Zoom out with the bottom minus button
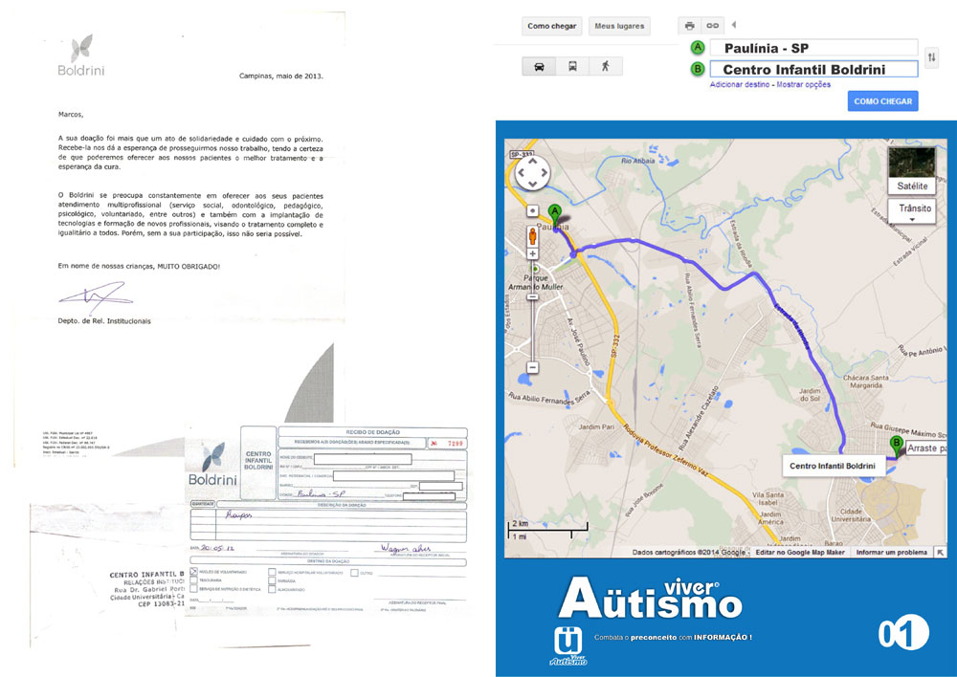The height and width of the screenshot is (677, 957). pos(532,367)
